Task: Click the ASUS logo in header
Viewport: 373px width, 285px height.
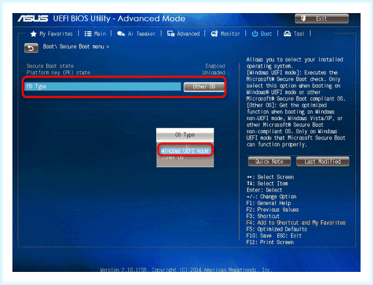Action: [x=33, y=19]
